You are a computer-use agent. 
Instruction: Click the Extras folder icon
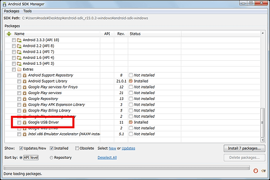[19, 69]
